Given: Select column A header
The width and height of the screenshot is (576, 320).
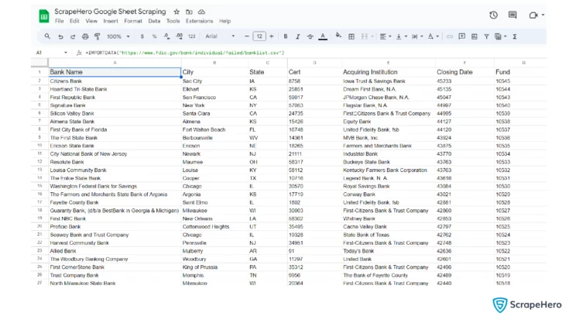Looking at the screenshot, I should [x=115, y=63].
